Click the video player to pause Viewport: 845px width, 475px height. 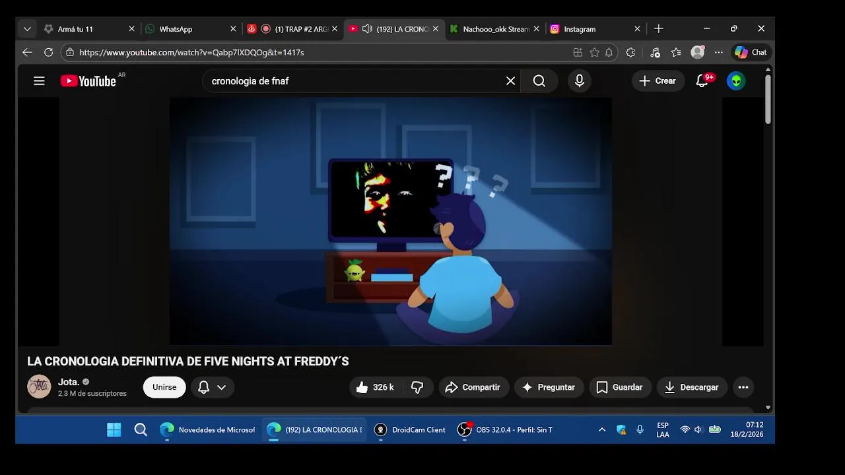[x=391, y=222]
